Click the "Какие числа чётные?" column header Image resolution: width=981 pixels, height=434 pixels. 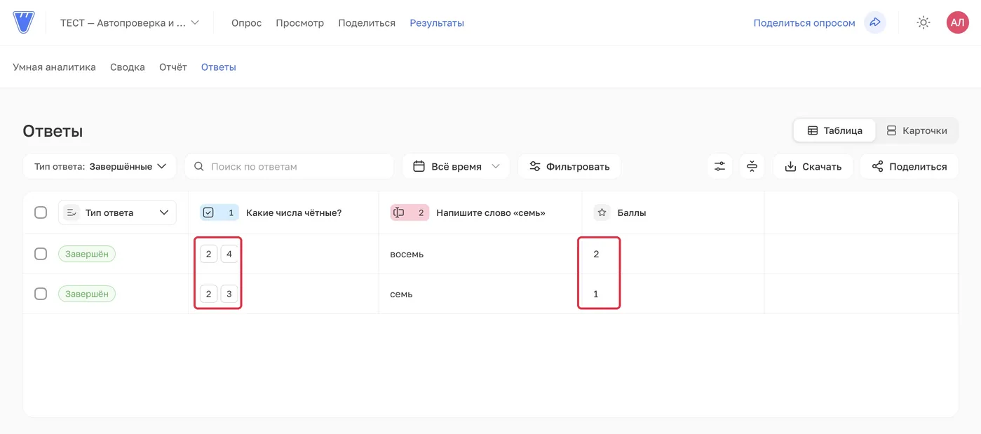[x=294, y=212]
